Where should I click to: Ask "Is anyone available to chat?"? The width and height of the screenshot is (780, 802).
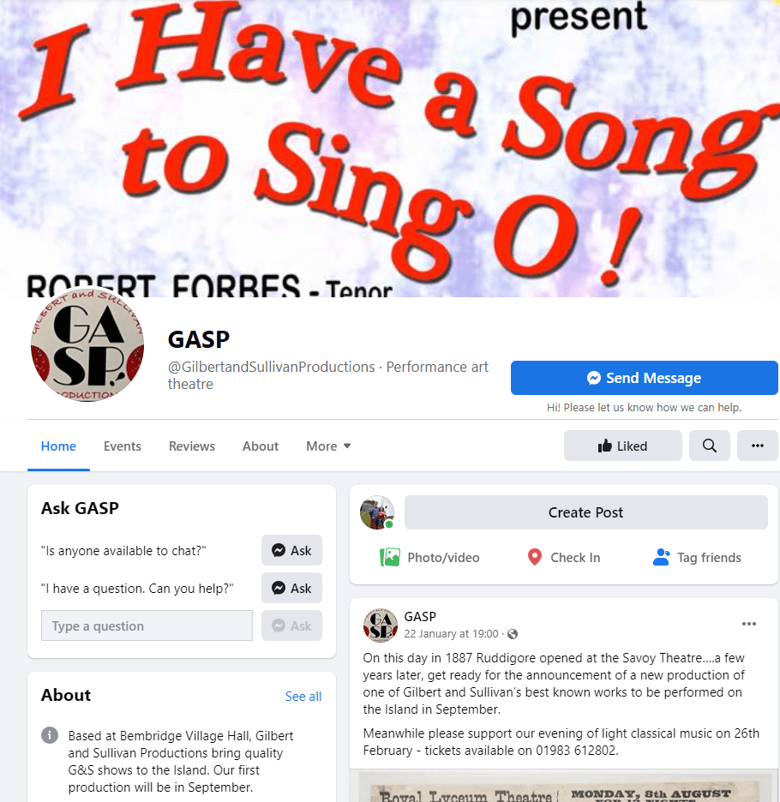[x=291, y=550]
